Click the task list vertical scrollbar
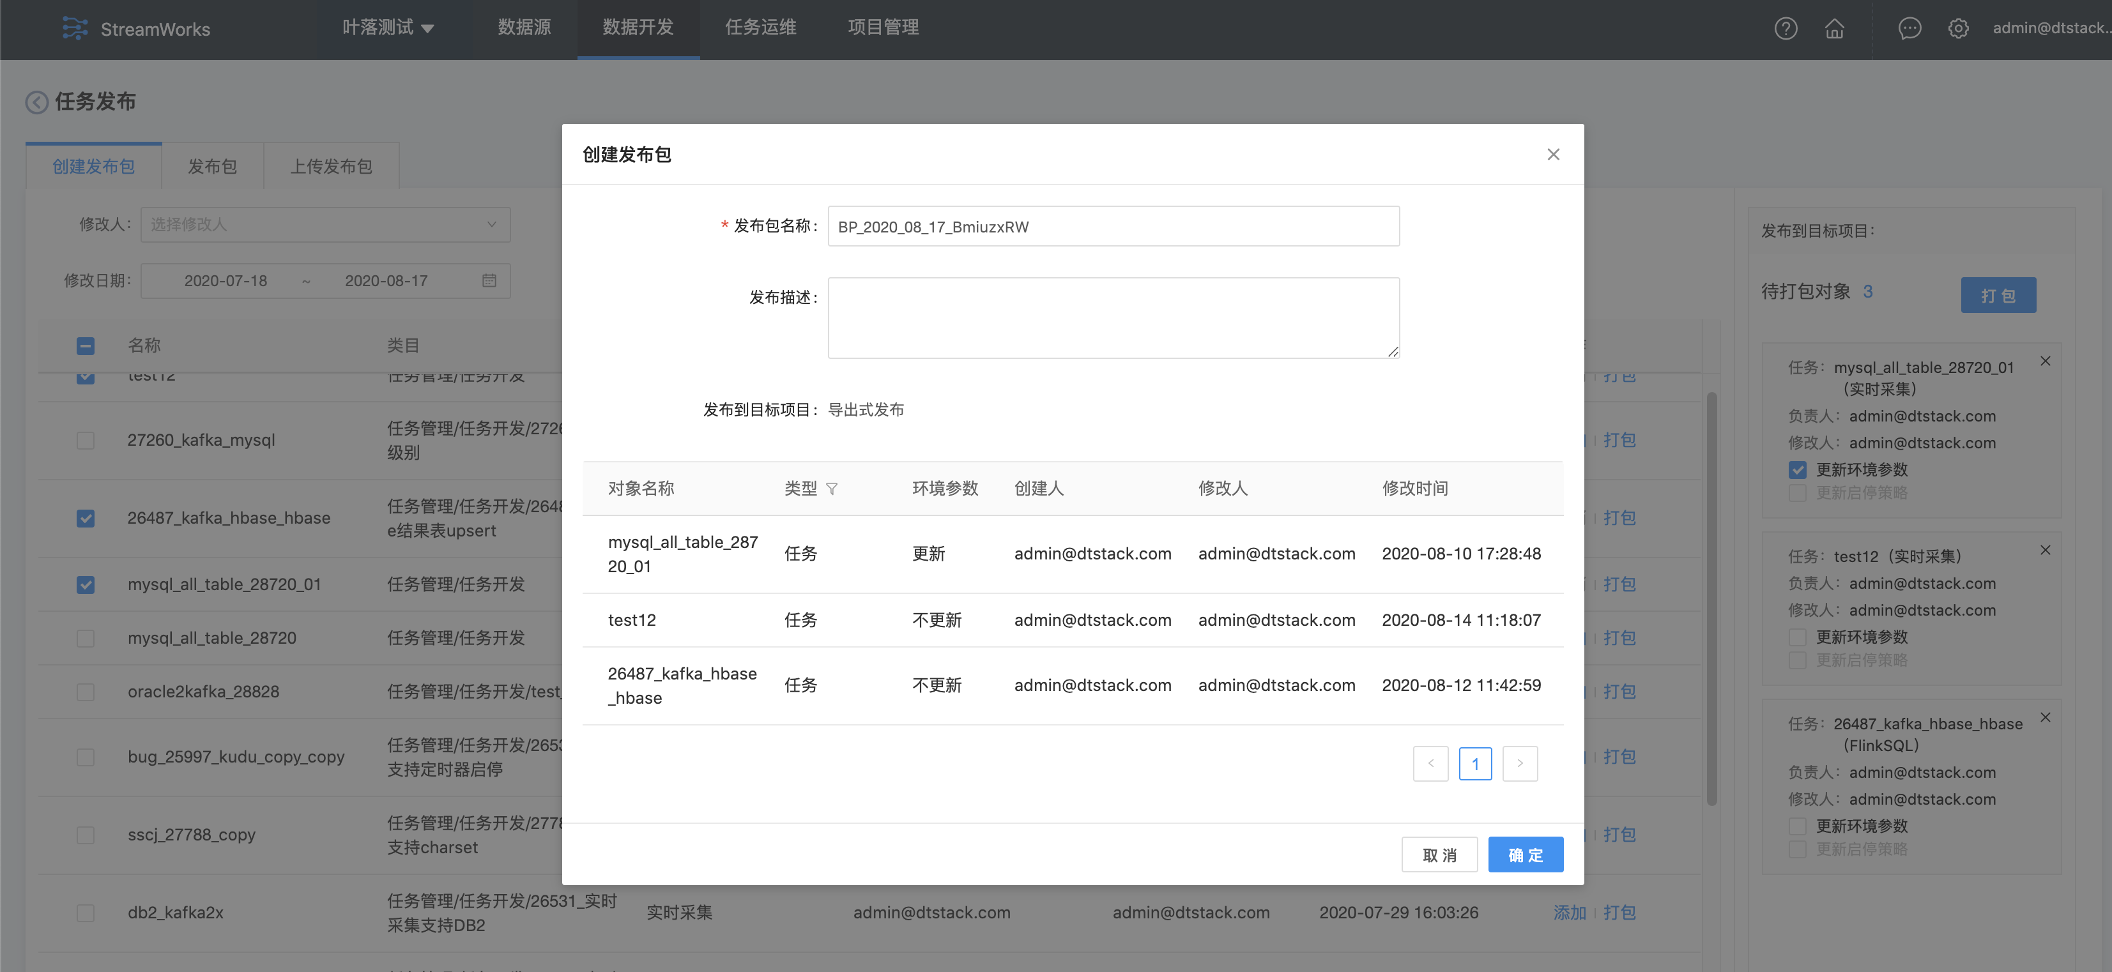This screenshot has width=2112, height=972. (x=1711, y=598)
